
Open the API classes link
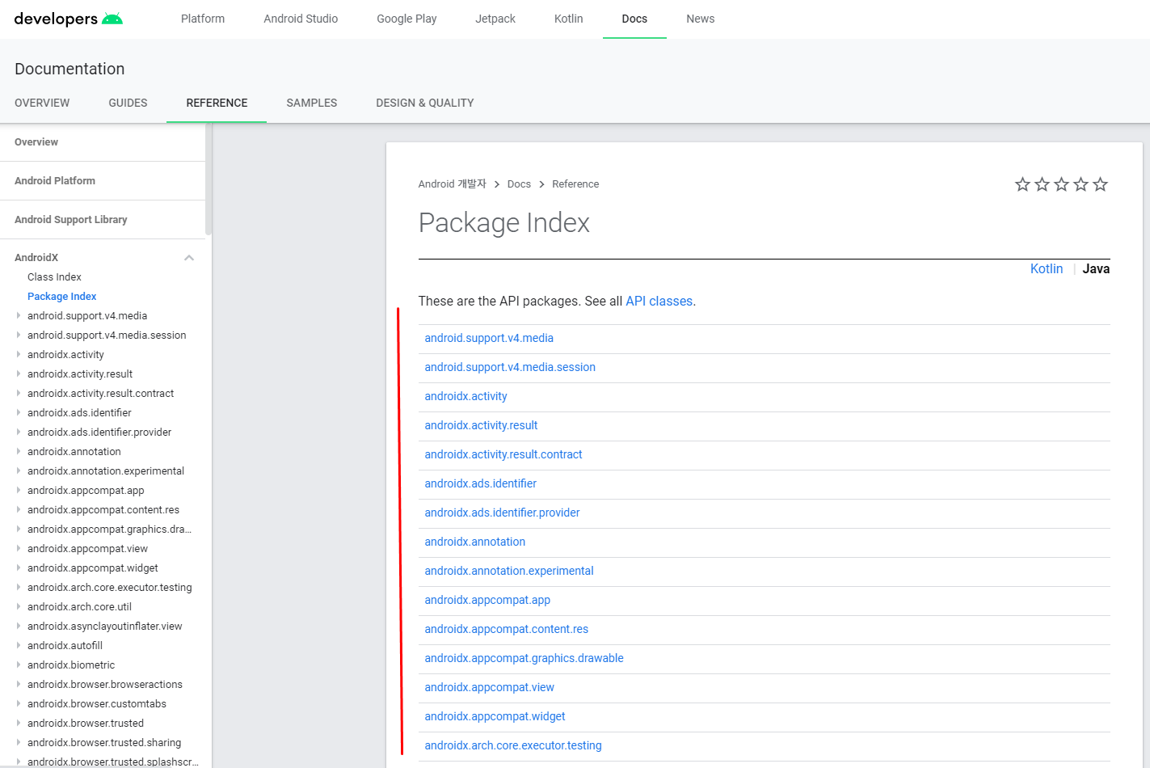click(659, 301)
